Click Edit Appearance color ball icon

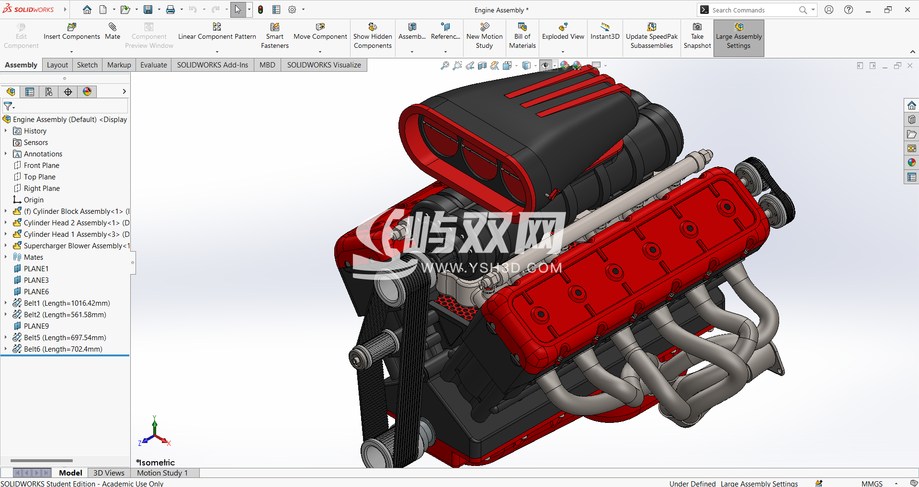click(x=565, y=66)
